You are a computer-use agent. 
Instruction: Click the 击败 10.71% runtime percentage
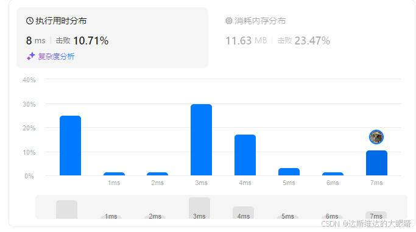(82, 41)
